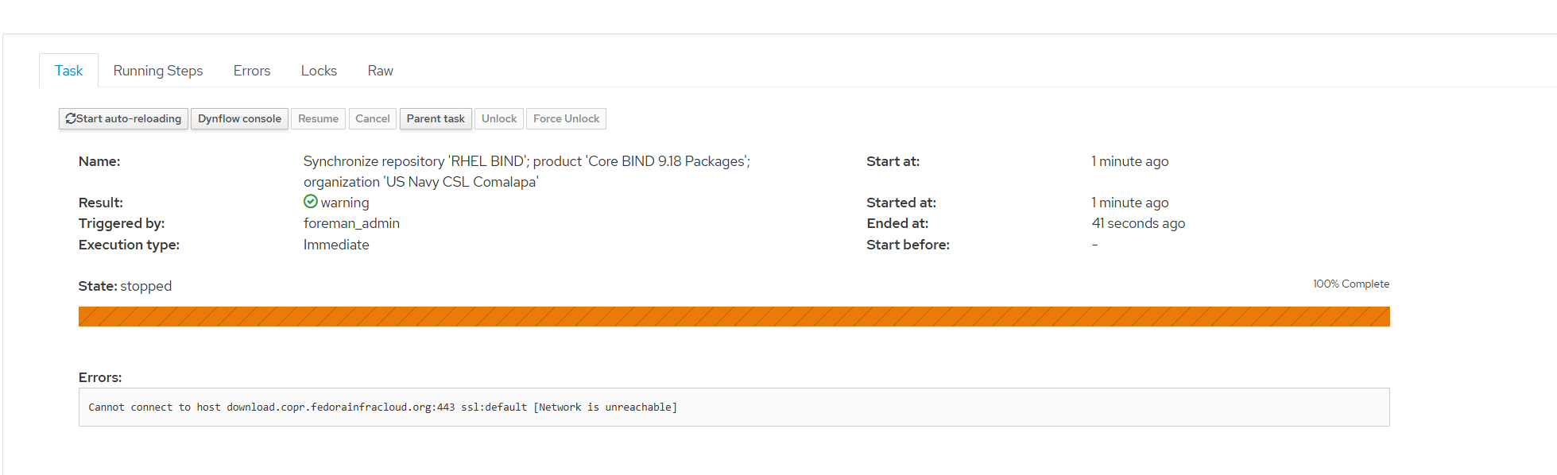Image resolution: width=1557 pixels, height=475 pixels.
Task: View the Locks tab
Action: pos(319,71)
